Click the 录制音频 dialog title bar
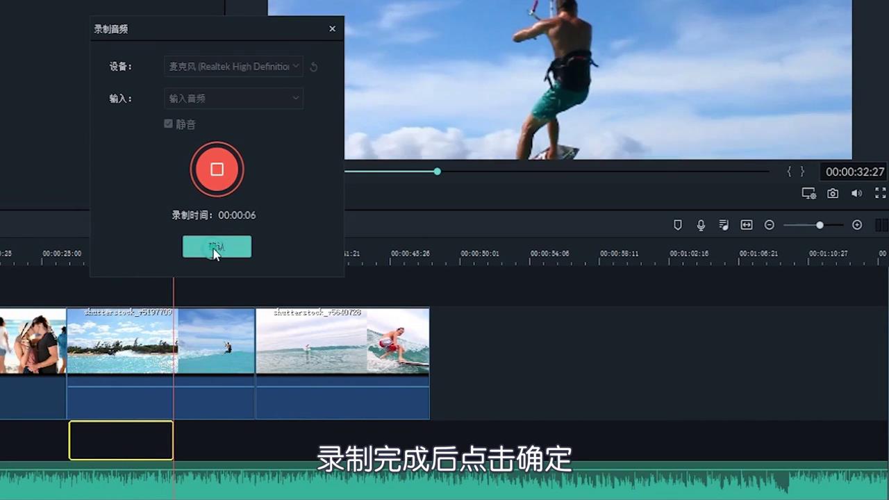Image resolution: width=889 pixels, height=500 pixels. pyautogui.click(x=110, y=29)
